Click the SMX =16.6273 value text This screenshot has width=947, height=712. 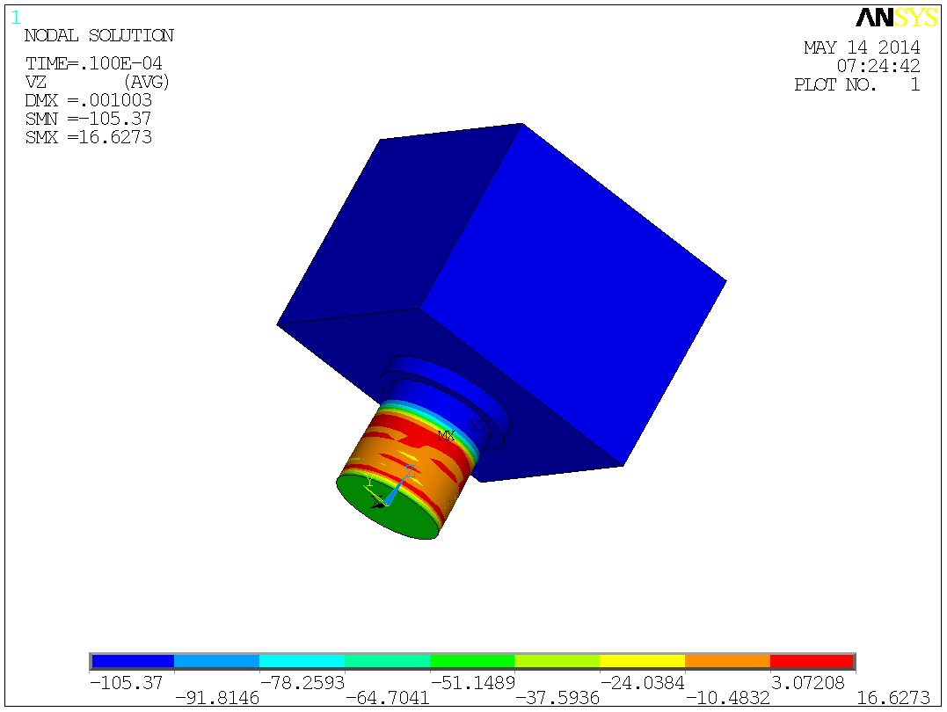(88, 137)
